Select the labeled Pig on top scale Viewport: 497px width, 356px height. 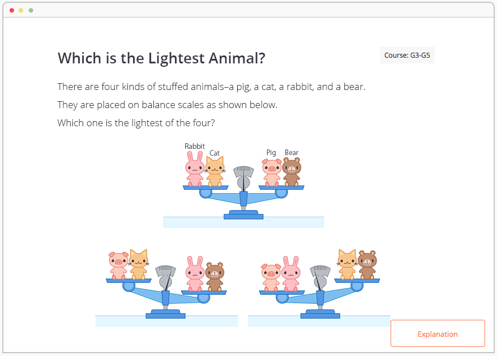click(272, 173)
